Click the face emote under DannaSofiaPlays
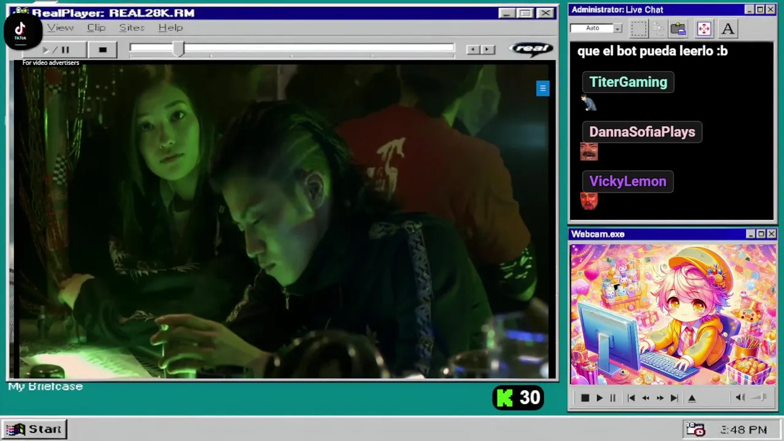The image size is (784, 441). tap(589, 151)
